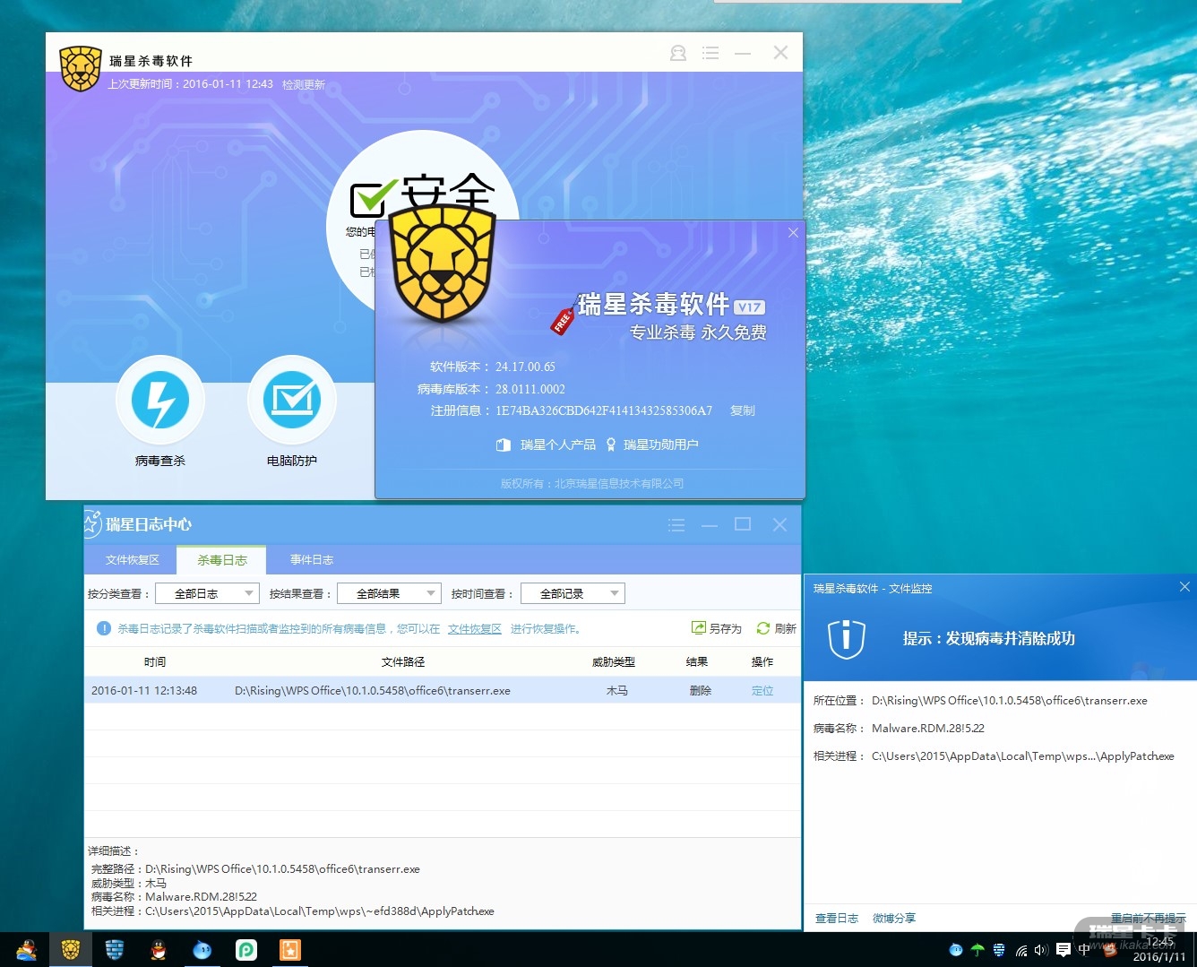The image size is (1197, 967).
Task: Open 查看日志 link in the notification
Action: 837,919
